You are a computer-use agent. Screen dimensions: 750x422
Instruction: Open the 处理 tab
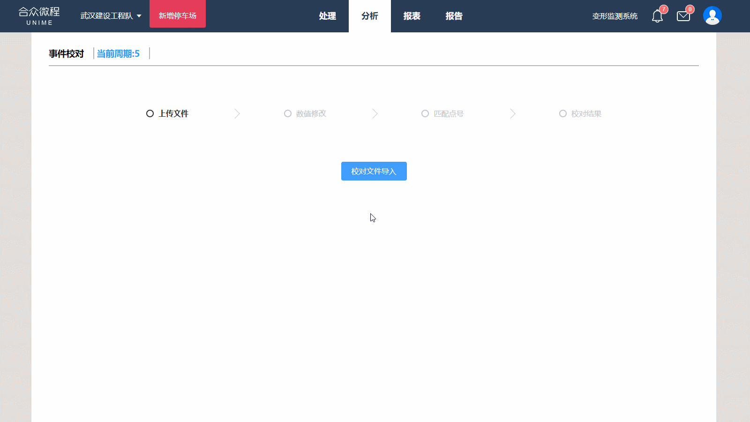327,16
